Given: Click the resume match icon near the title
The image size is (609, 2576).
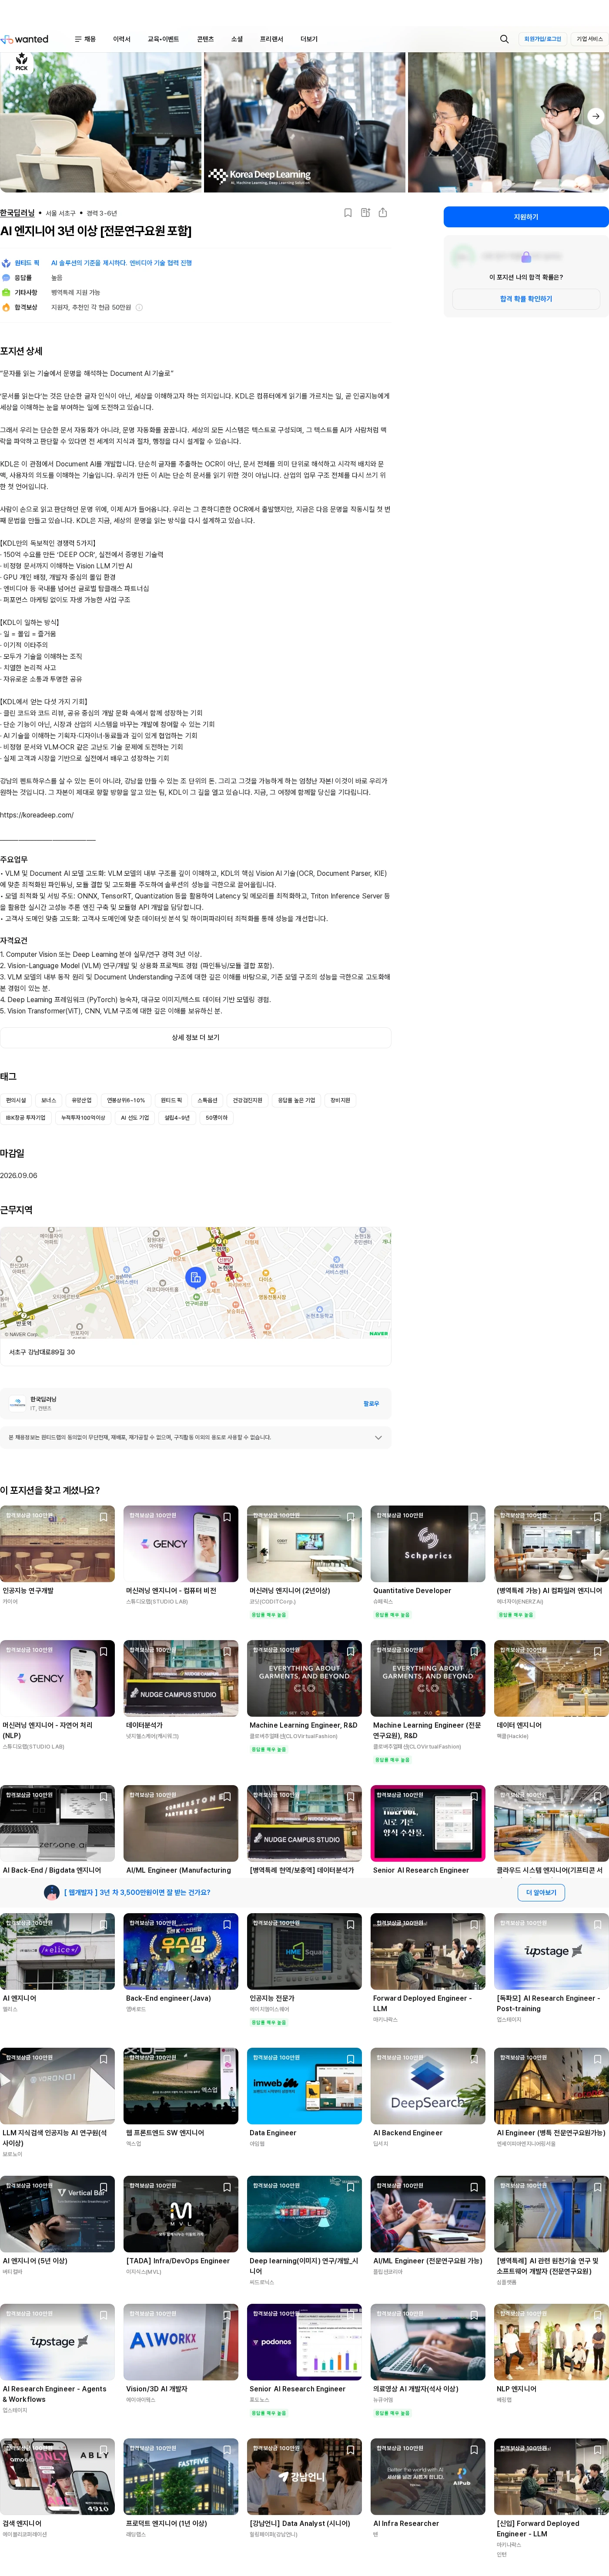Looking at the screenshot, I should pyautogui.click(x=365, y=213).
